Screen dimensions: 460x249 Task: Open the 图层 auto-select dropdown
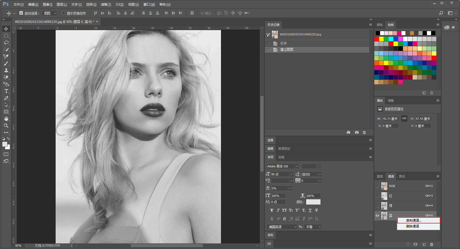click(x=50, y=13)
